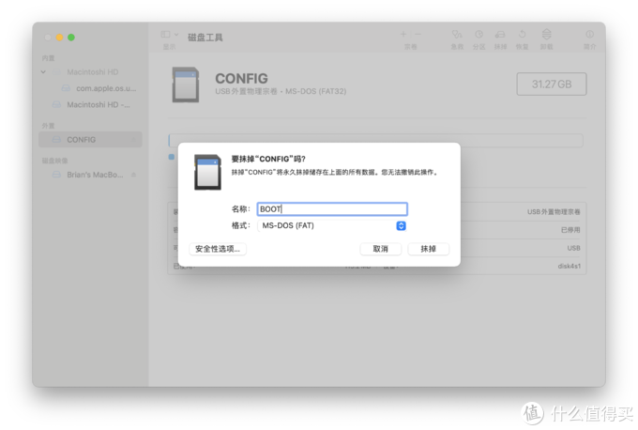Image resolution: width=638 pixels, height=430 pixels.
Task: Click the USB外置物理宗卷 type value in table
Action: click(x=554, y=212)
